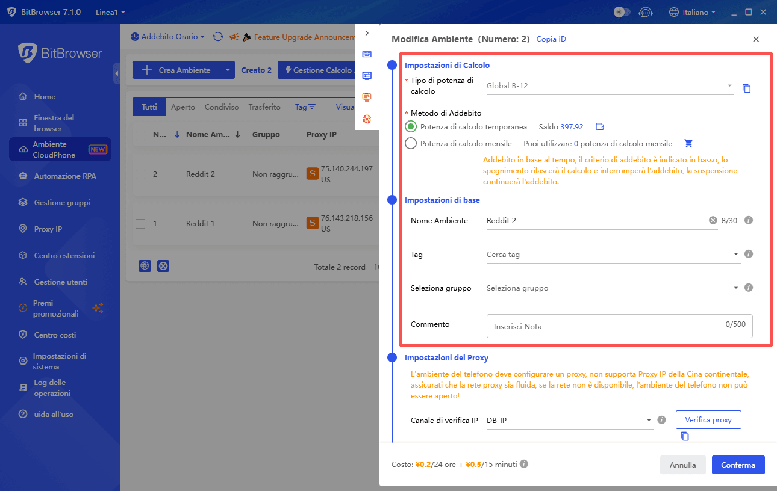Click the fingerprint icon in side strip
777x491 pixels.
(367, 119)
